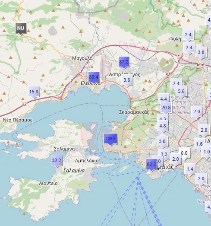The width and height of the screenshot is (211, 226).
Task: Open the 32.2 marker on Σαλαμίνα
Action: (x=57, y=161)
